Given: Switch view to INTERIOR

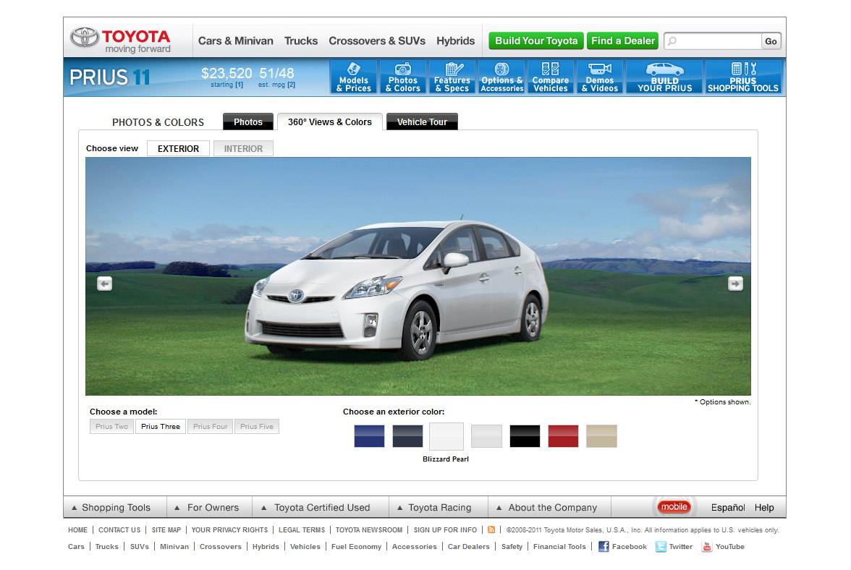Looking at the screenshot, I should pos(243,148).
